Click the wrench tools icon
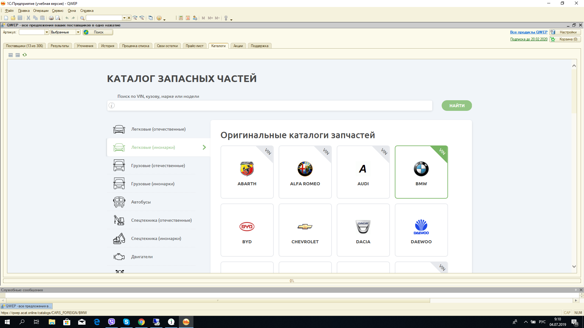The image size is (584, 328). (x=226, y=18)
